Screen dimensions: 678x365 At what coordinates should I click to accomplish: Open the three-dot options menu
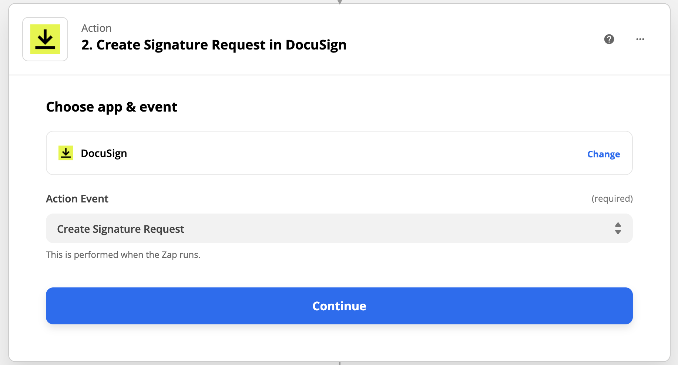(641, 39)
